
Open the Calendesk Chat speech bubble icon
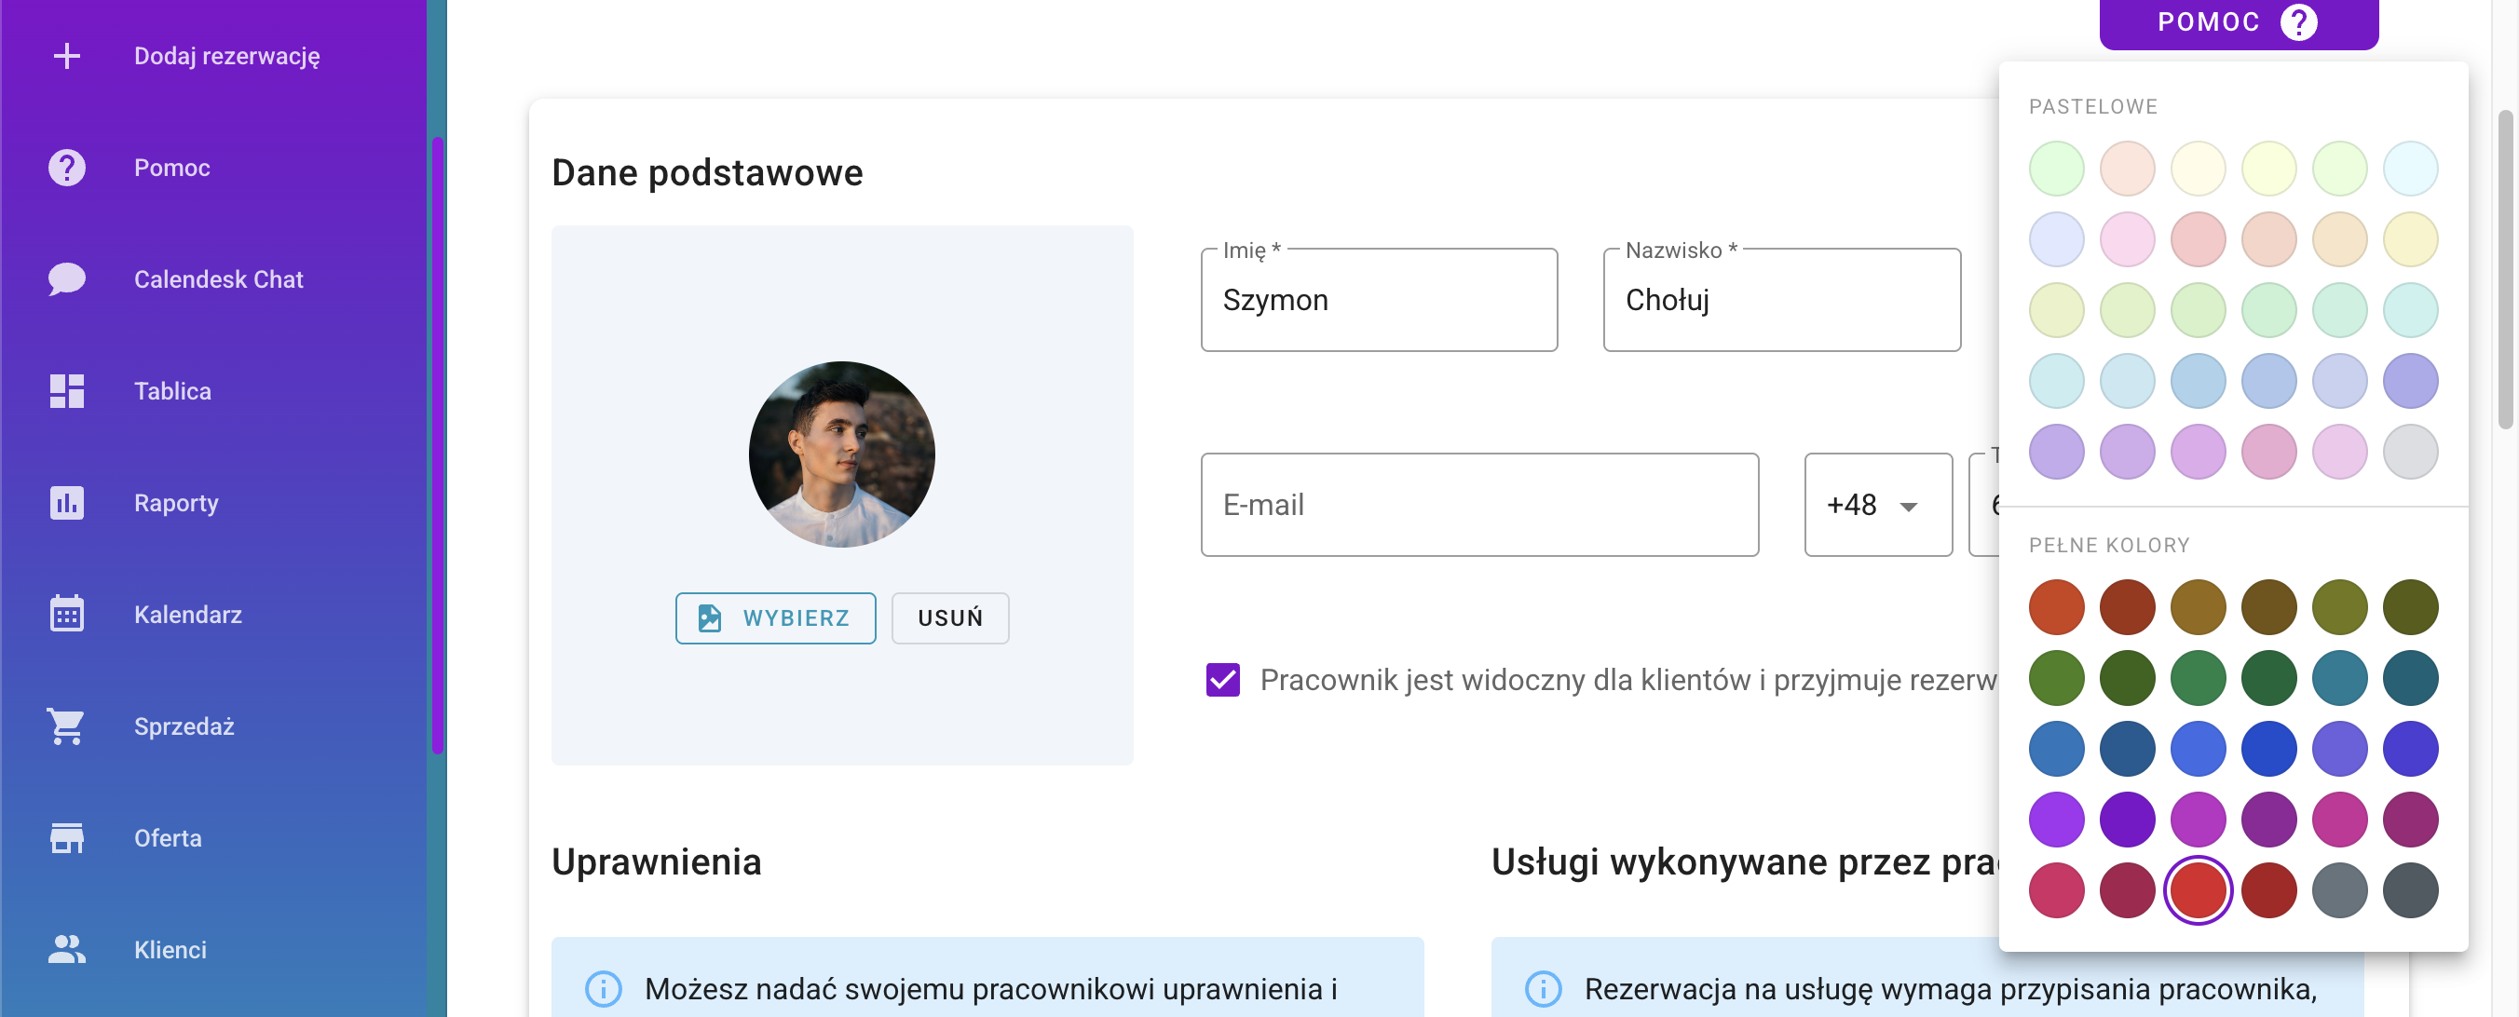tap(66, 278)
